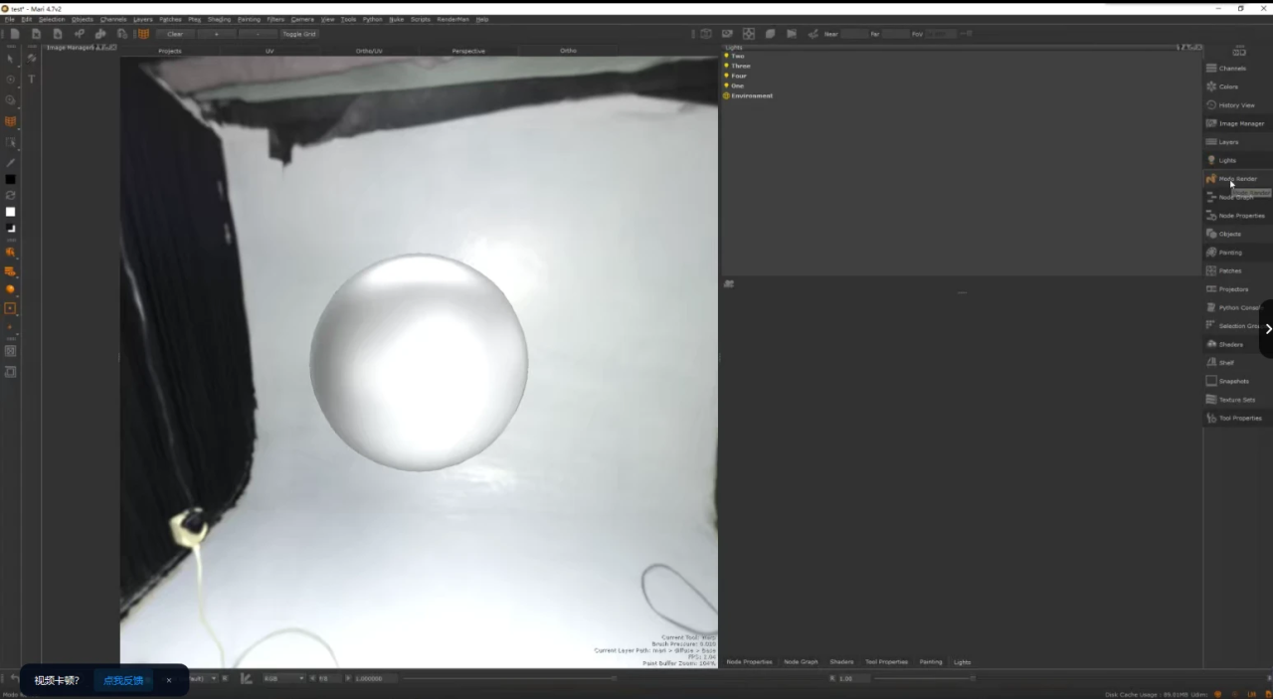Select the orange grid tool in left toolbox

tap(10, 121)
